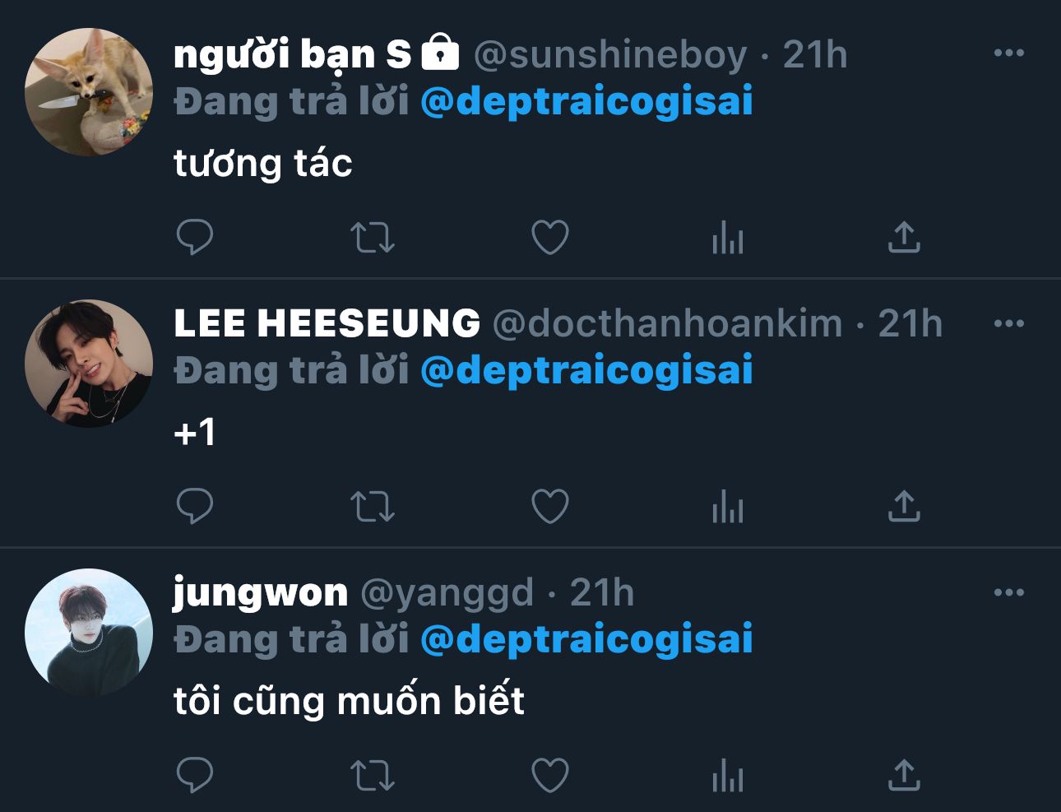This screenshot has width=1061, height=812.
Task: Like the "tương tác" tweet
Action: pyautogui.click(x=550, y=238)
